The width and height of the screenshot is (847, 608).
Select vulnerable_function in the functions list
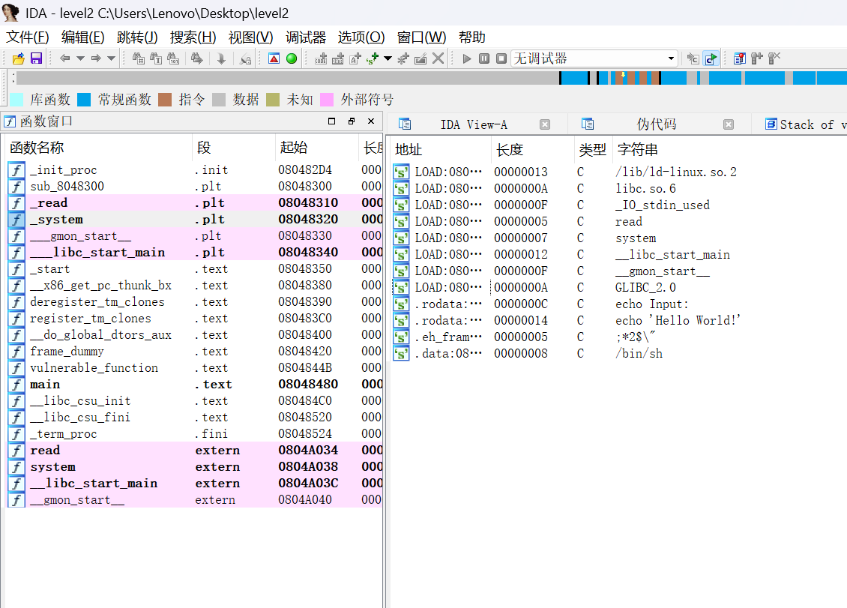pos(94,368)
